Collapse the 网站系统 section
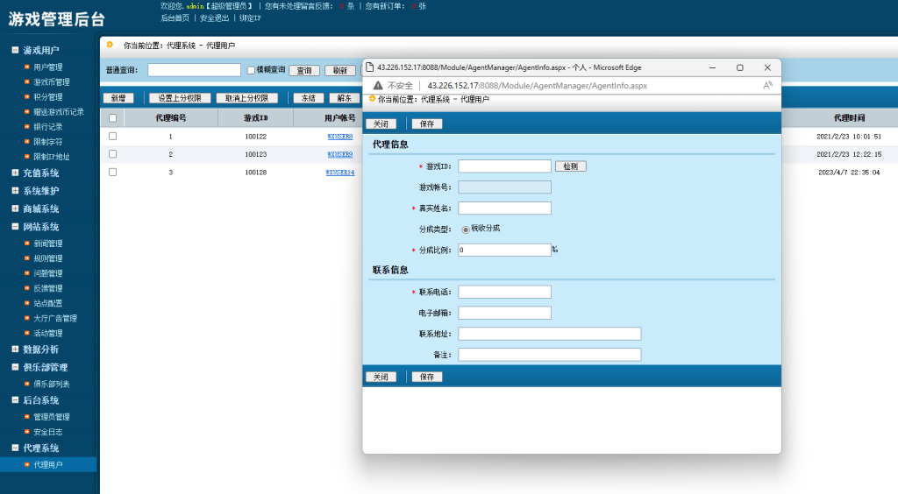The image size is (898, 494). pos(16,226)
